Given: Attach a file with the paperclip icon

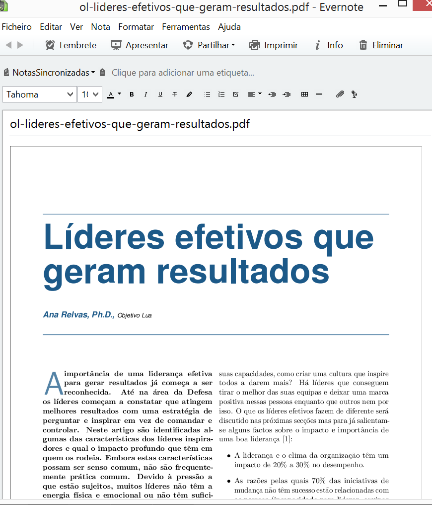Looking at the screenshot, I should [x=340, y=94].
